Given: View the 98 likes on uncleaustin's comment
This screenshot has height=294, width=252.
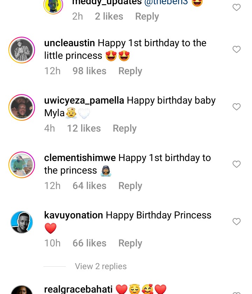Looking at the screenshot, I should click(x=89, y=71).
